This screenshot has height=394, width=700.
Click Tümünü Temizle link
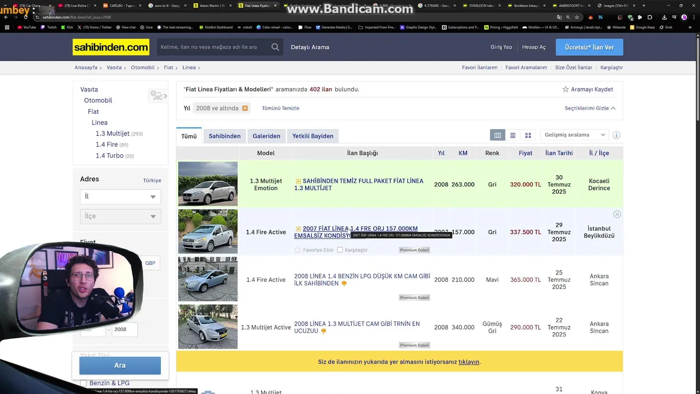tap(281, 108)
